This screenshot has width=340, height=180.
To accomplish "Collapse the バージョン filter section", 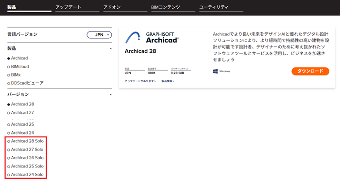I will (111, 95).
